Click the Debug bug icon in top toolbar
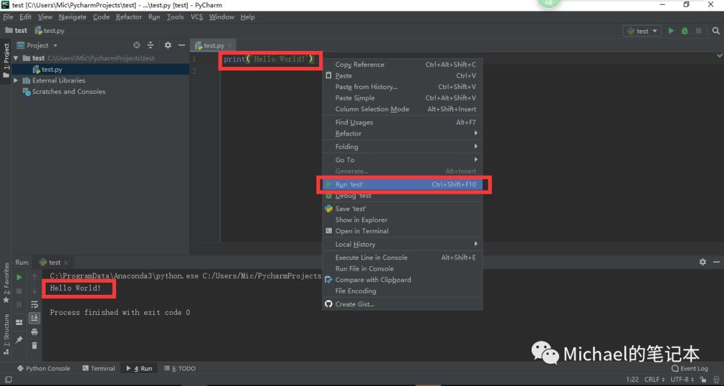This screenshot has height=386, width=724. pyautogui.click(x=684, y=31)
